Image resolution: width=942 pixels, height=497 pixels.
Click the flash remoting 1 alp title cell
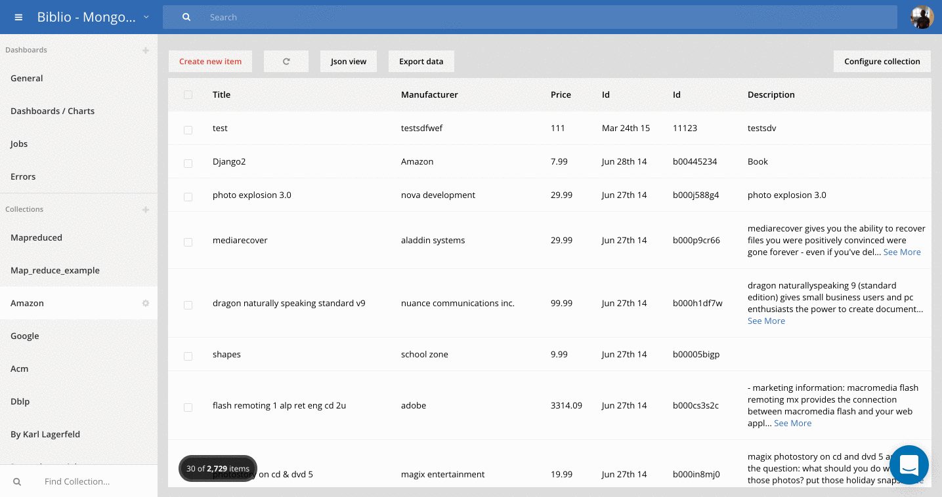[x=279, y=405]
